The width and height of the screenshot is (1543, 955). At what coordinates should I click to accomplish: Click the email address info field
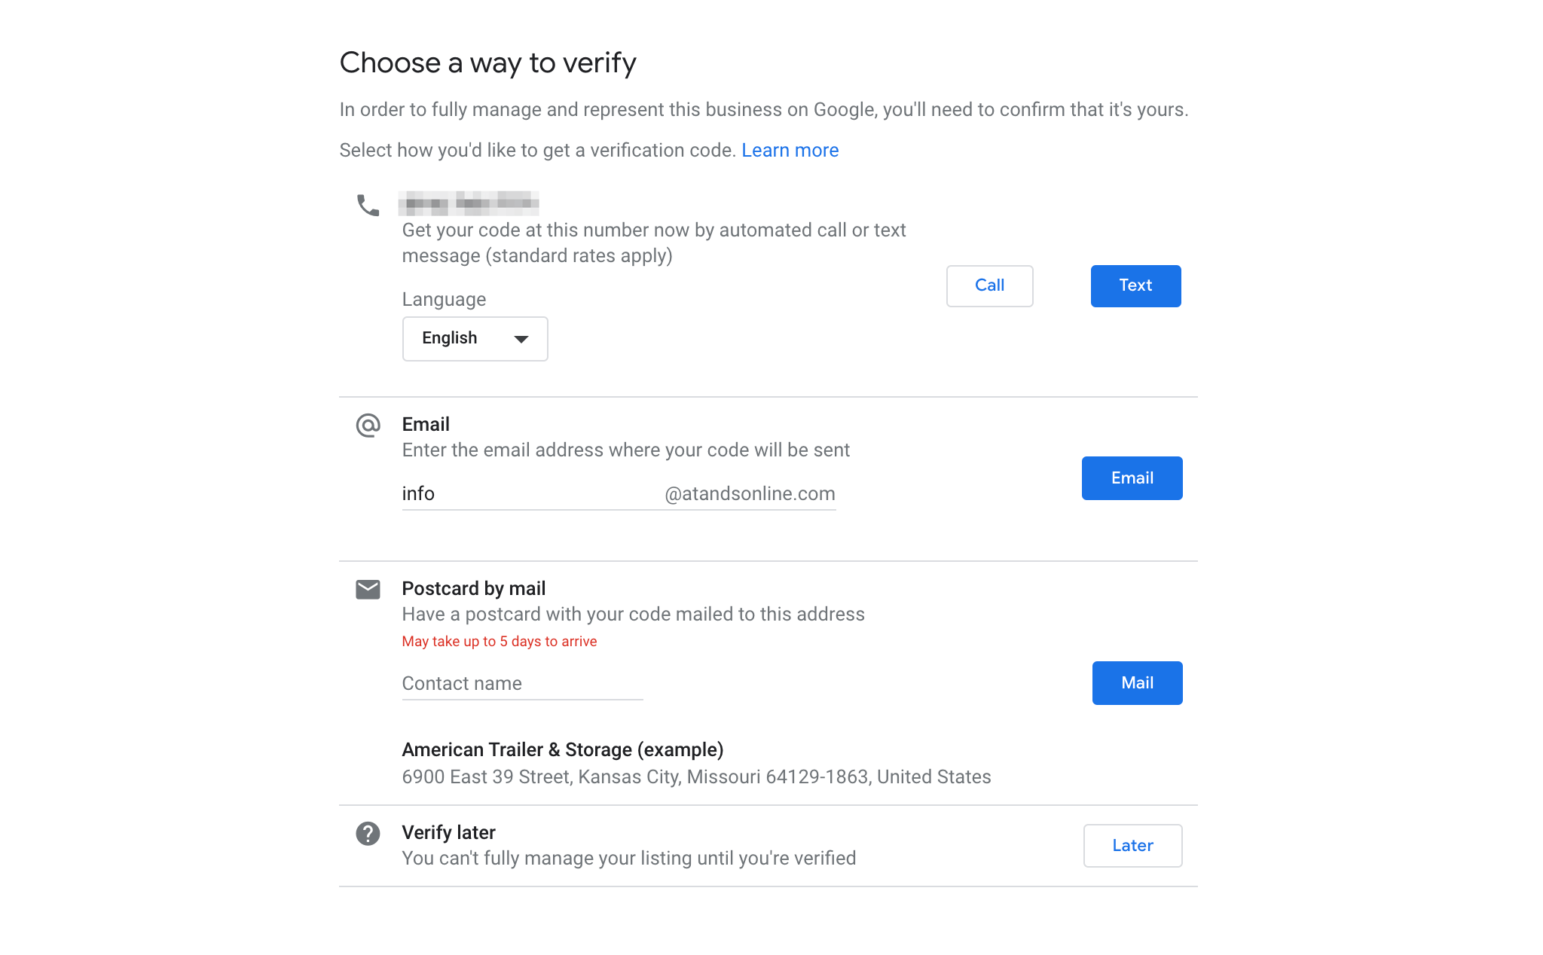click(x=527, y=494)
